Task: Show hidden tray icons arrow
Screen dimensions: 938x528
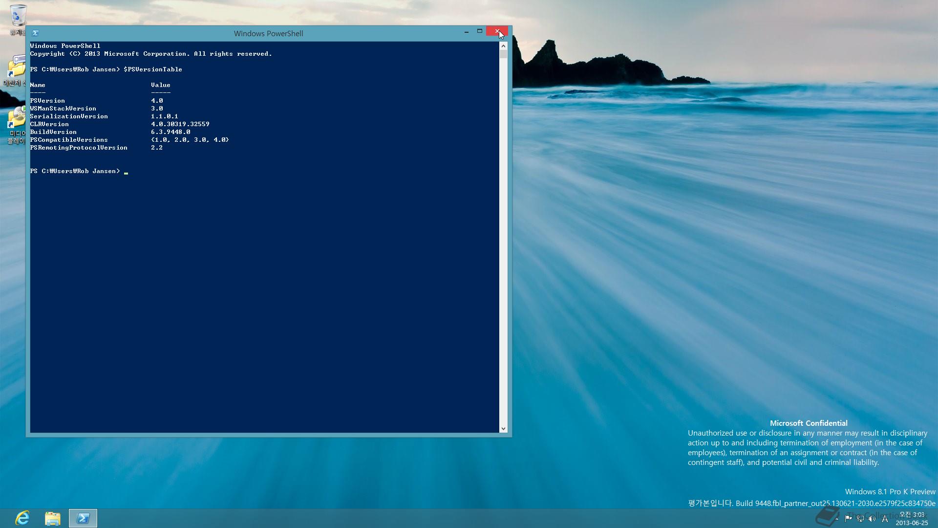Action: click(837, 519)
